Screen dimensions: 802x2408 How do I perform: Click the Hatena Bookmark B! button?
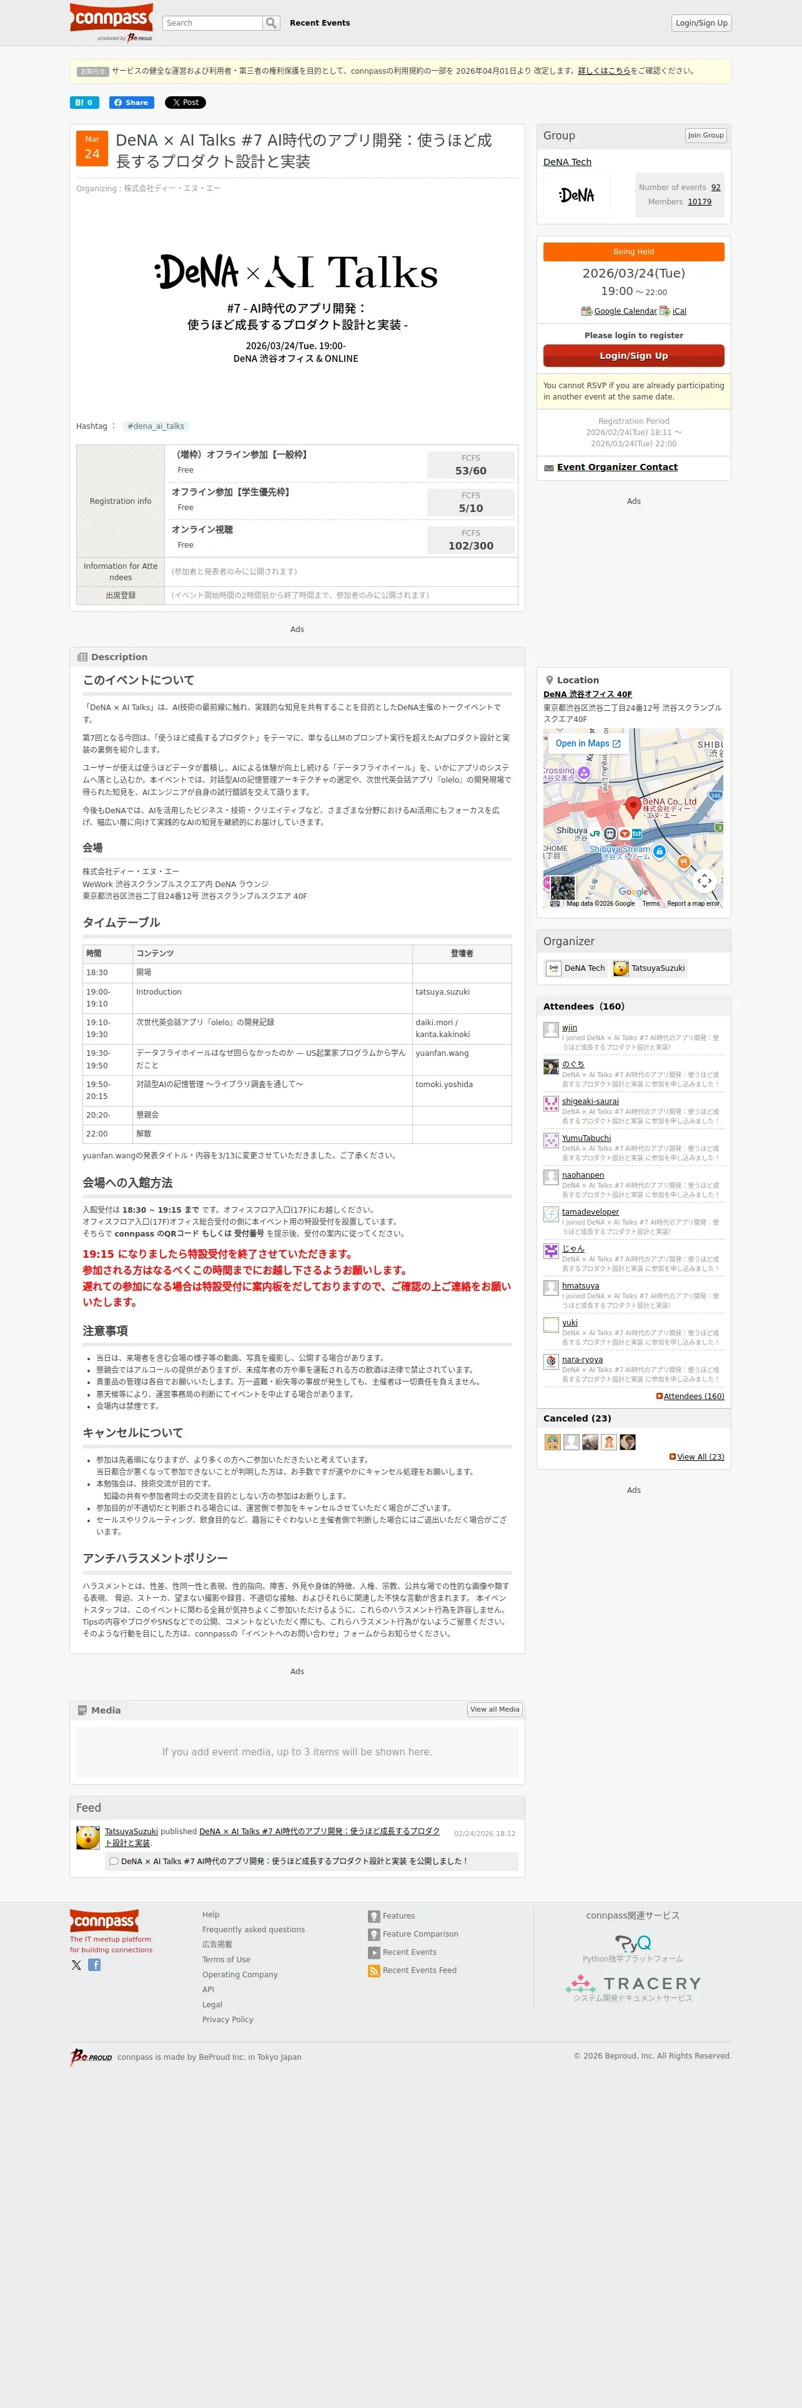(x=84, y=103)
